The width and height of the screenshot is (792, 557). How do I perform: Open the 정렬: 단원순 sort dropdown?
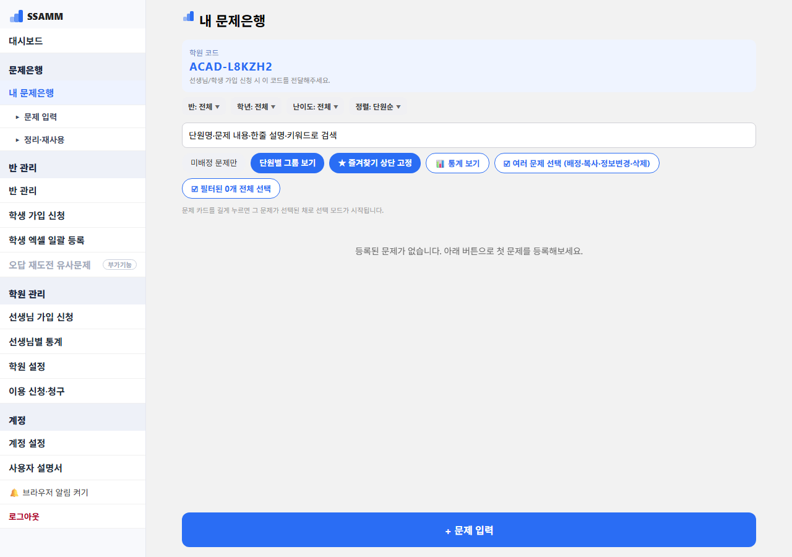(x=377, y=106)
